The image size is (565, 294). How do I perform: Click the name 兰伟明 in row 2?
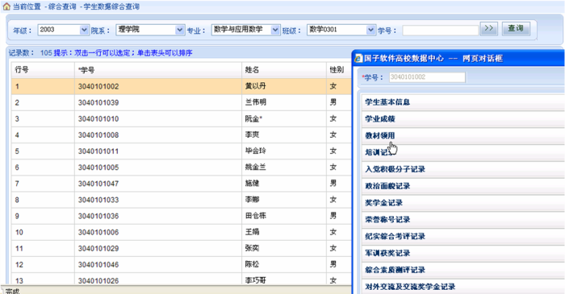click(x=256, y=102)
